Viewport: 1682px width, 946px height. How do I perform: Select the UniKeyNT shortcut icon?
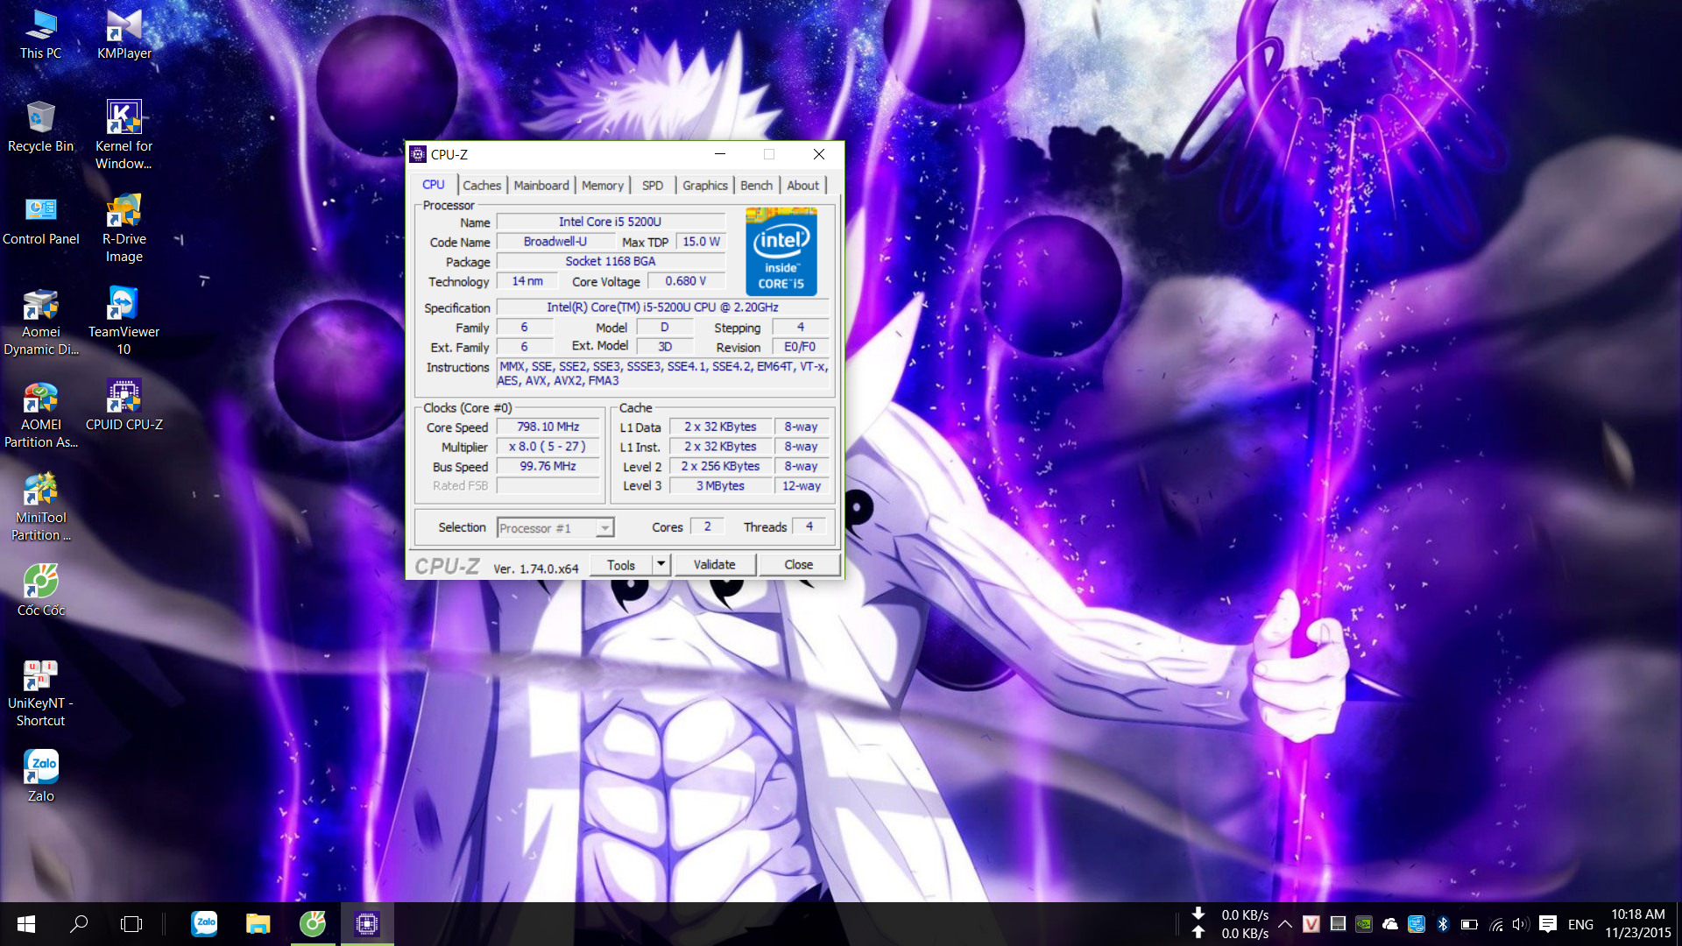(x=40, y=694)
